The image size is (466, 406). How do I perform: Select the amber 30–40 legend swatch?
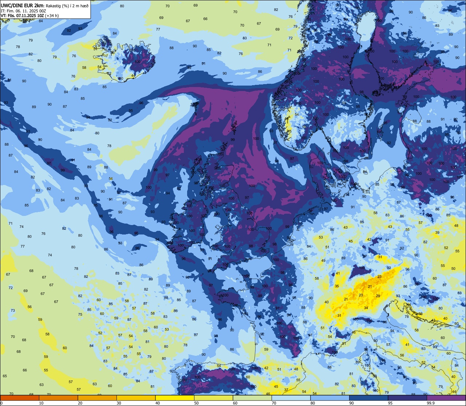(x=136, y=398)
